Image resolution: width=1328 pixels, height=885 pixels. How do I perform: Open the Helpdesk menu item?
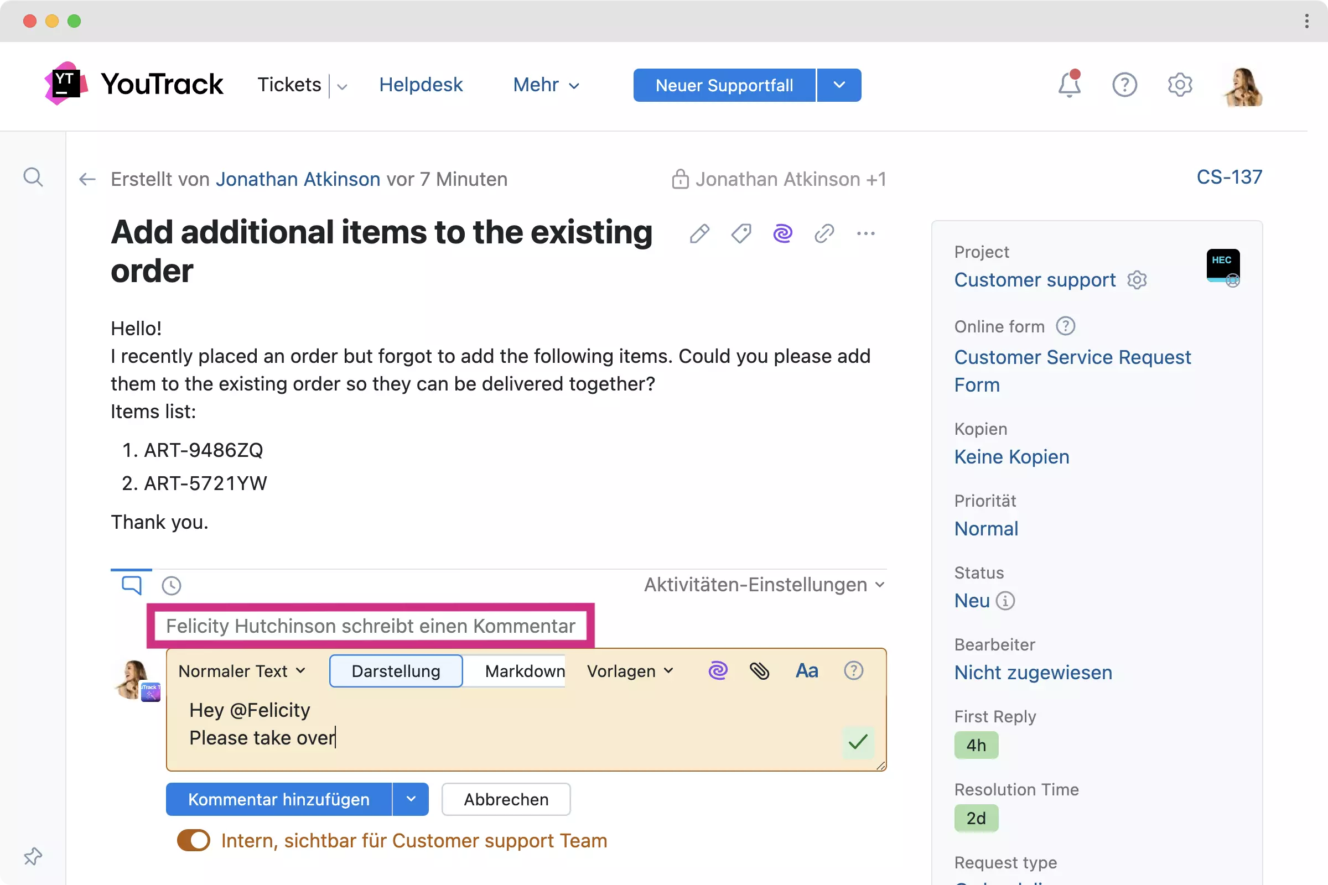pyautogui.click(x=421, y=85)
